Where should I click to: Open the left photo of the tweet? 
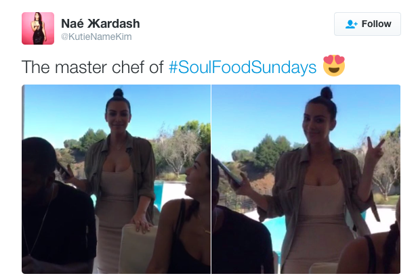[x=117, y=179]
